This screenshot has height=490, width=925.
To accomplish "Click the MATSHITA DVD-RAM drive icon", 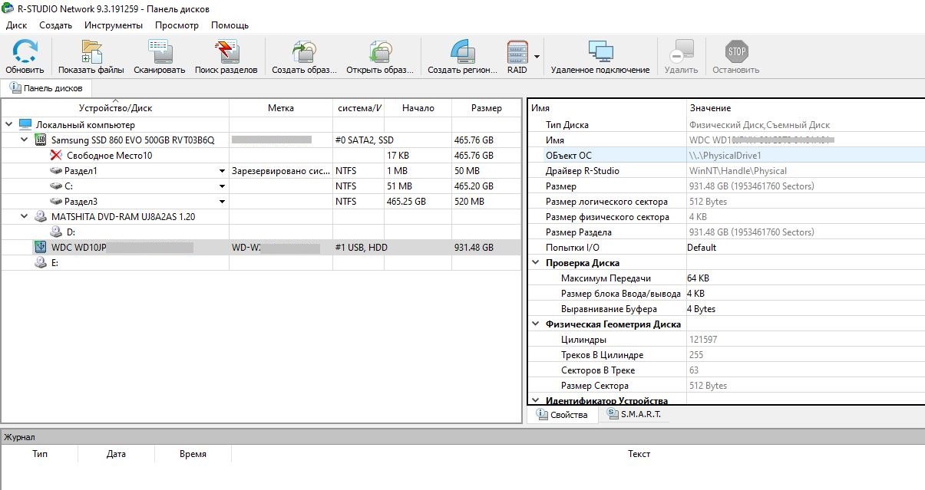I will point(41,216).
